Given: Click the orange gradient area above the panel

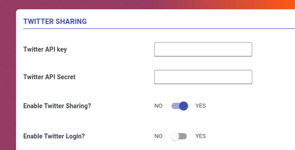Looking at the screenshot, I should point(257,4).
